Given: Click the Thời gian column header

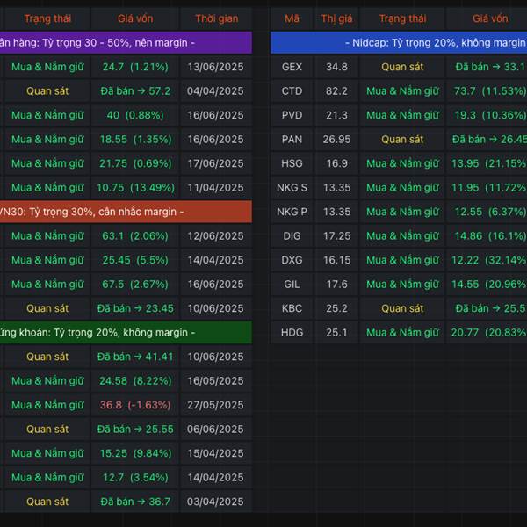Looking at the screenshot, I should [216, 18].
